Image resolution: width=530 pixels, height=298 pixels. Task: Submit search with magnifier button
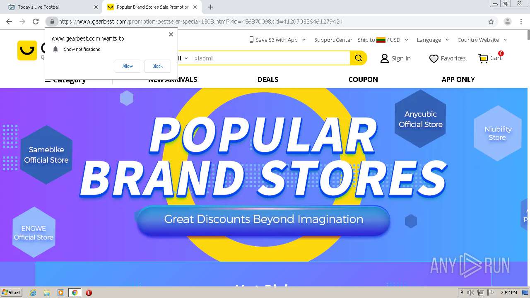click(359, 58)
